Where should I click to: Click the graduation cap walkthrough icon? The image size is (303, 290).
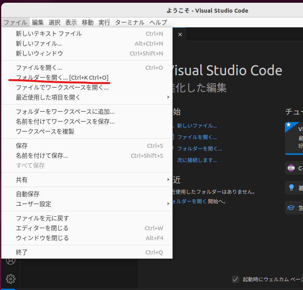click(x=291, y=208)
